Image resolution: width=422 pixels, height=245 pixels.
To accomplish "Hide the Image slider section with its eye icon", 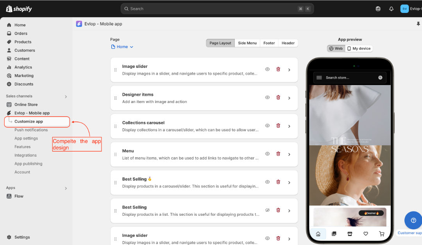I will [267, 69].
